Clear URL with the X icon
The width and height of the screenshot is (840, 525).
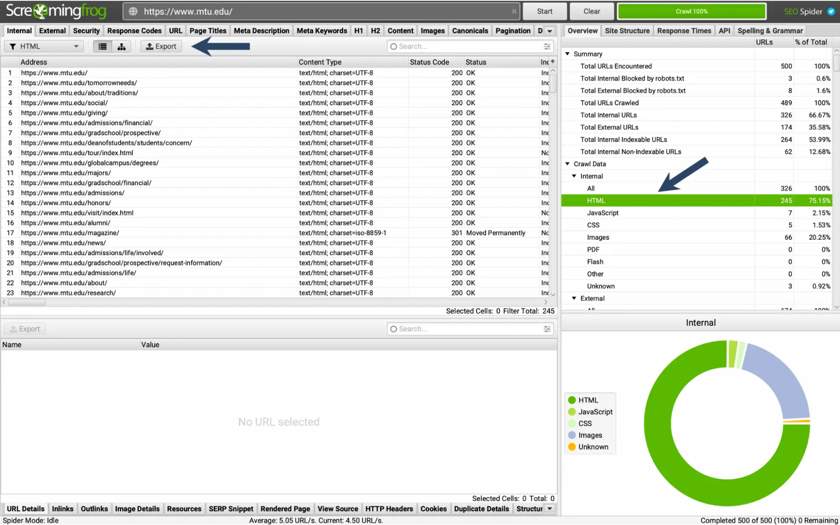pos(514,12)
